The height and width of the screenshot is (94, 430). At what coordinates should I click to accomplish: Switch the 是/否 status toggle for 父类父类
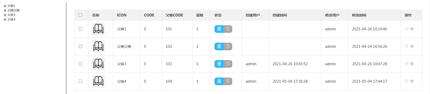click(223, 46)
